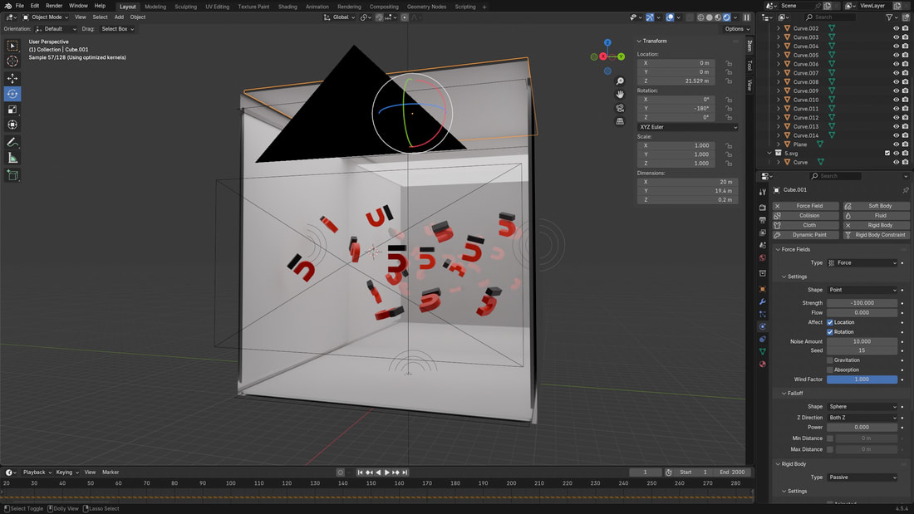Toggle camera view icon in viewport
Viewport: 914px width, 514px height.
tap(620, 108)
